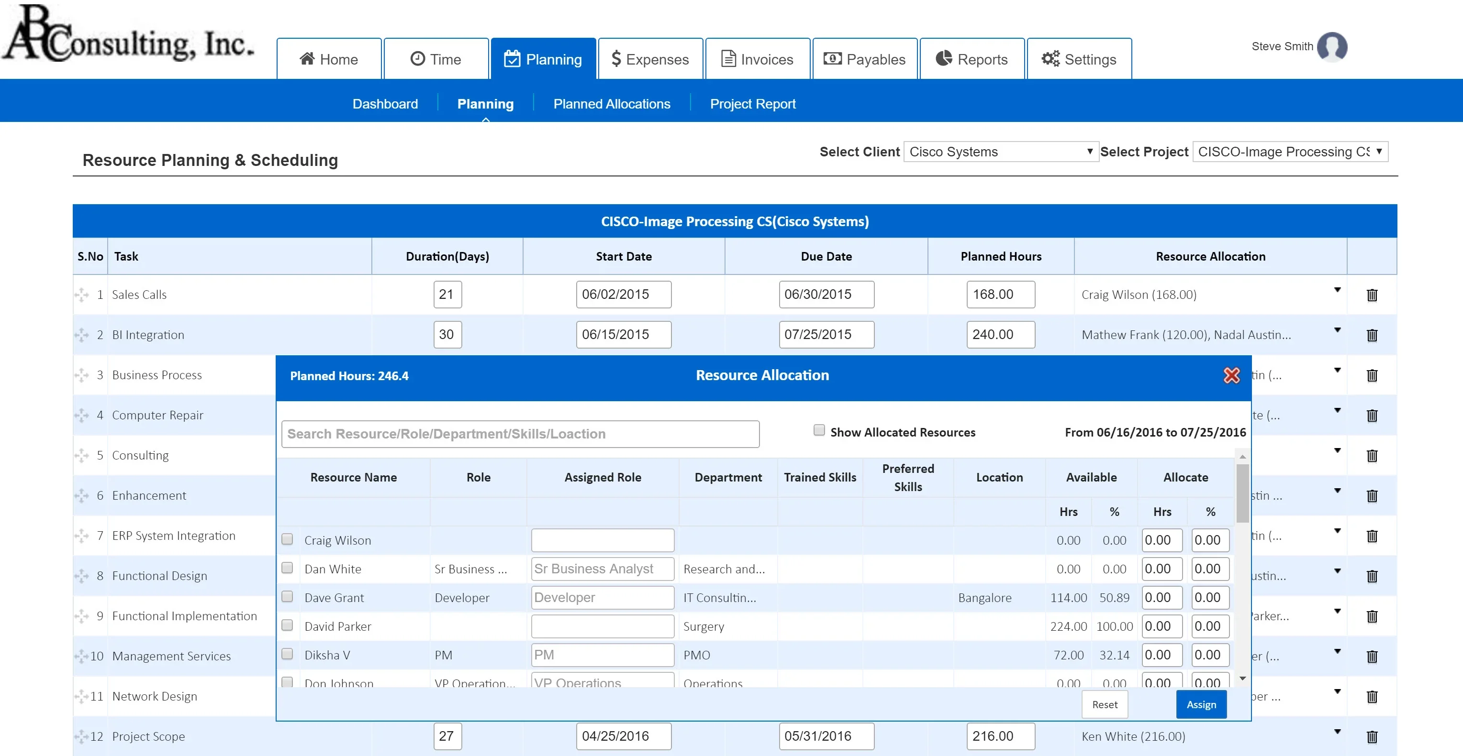Viewport: 1463px width, 756px height.
Task: Expand resource allocation arrow for Project Scope
Action: (1338, 732)
